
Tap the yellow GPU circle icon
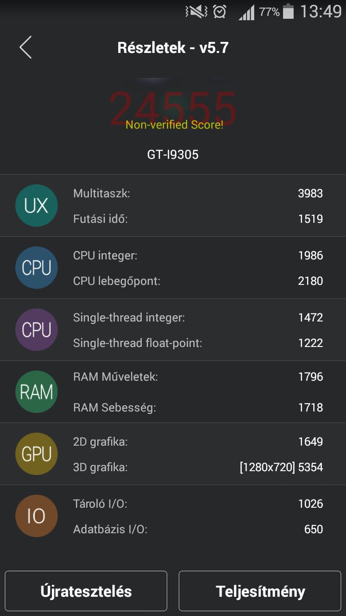tap(37, 454)
